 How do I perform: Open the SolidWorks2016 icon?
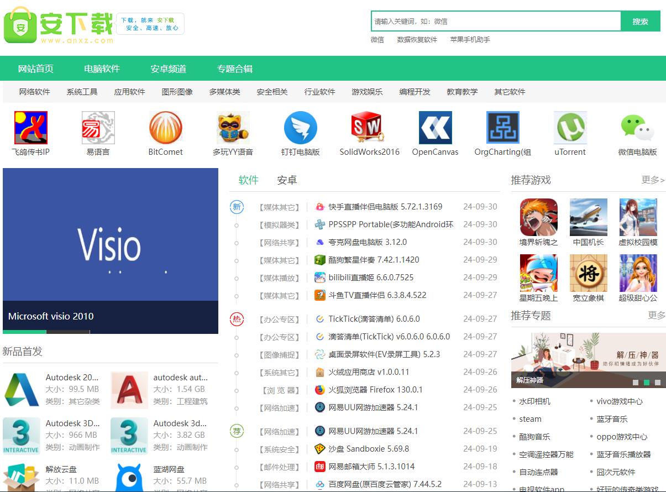368,128
